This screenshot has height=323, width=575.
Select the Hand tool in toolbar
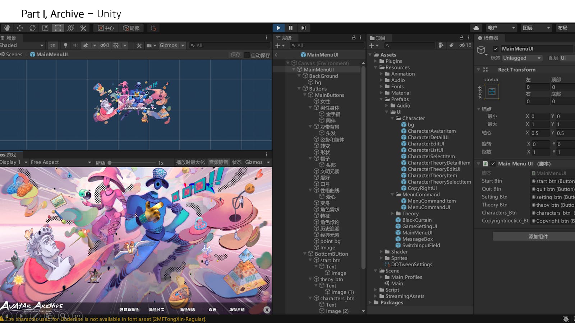pyautogui.click(x=7, y=28)
